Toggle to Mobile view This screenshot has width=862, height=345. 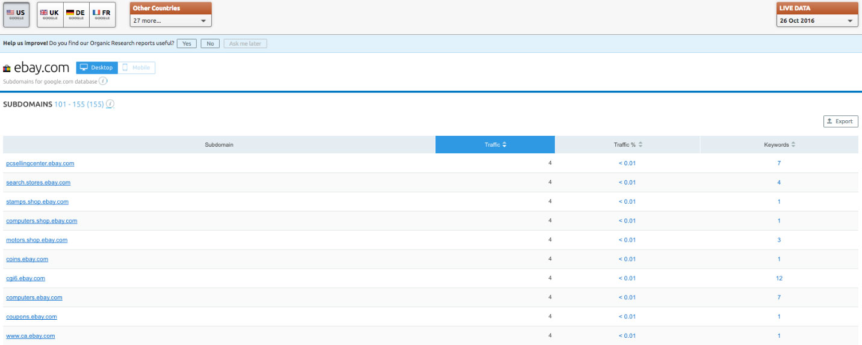pos(137,68)
